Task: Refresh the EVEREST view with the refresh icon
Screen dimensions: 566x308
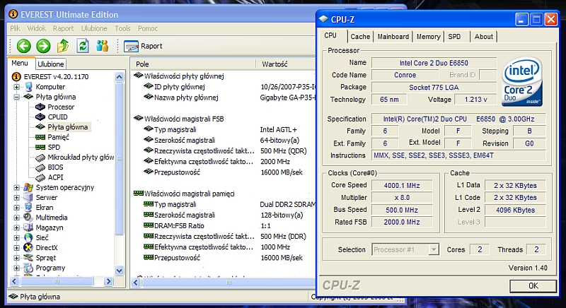Action: click(x=83, y=46)
